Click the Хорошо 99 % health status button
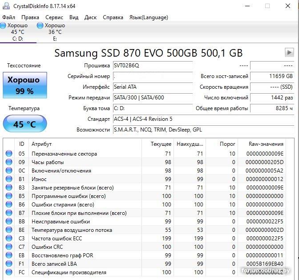This screenshot has width=299, height=280. 25,85
